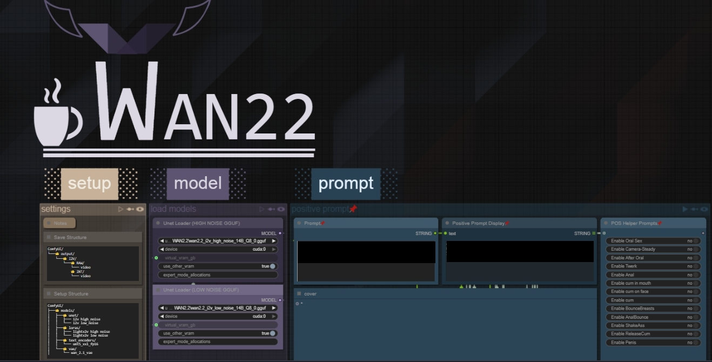Previous device arrow in HIGH NOISE loader
The height and width of the screenshot is (362, 712).
(x=162, y=249)
